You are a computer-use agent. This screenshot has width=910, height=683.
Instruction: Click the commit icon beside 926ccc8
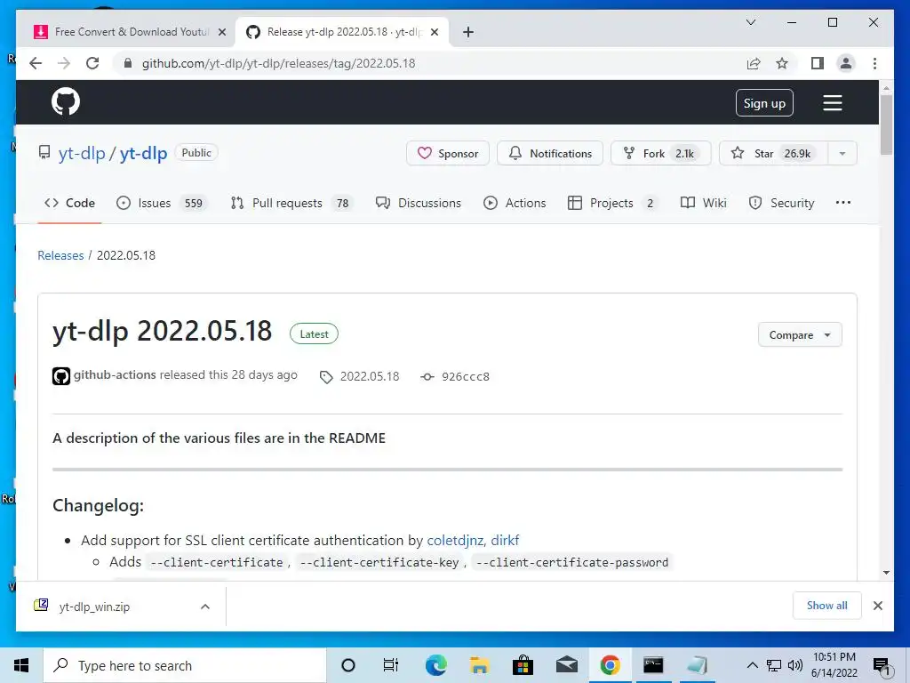point(427,376)
